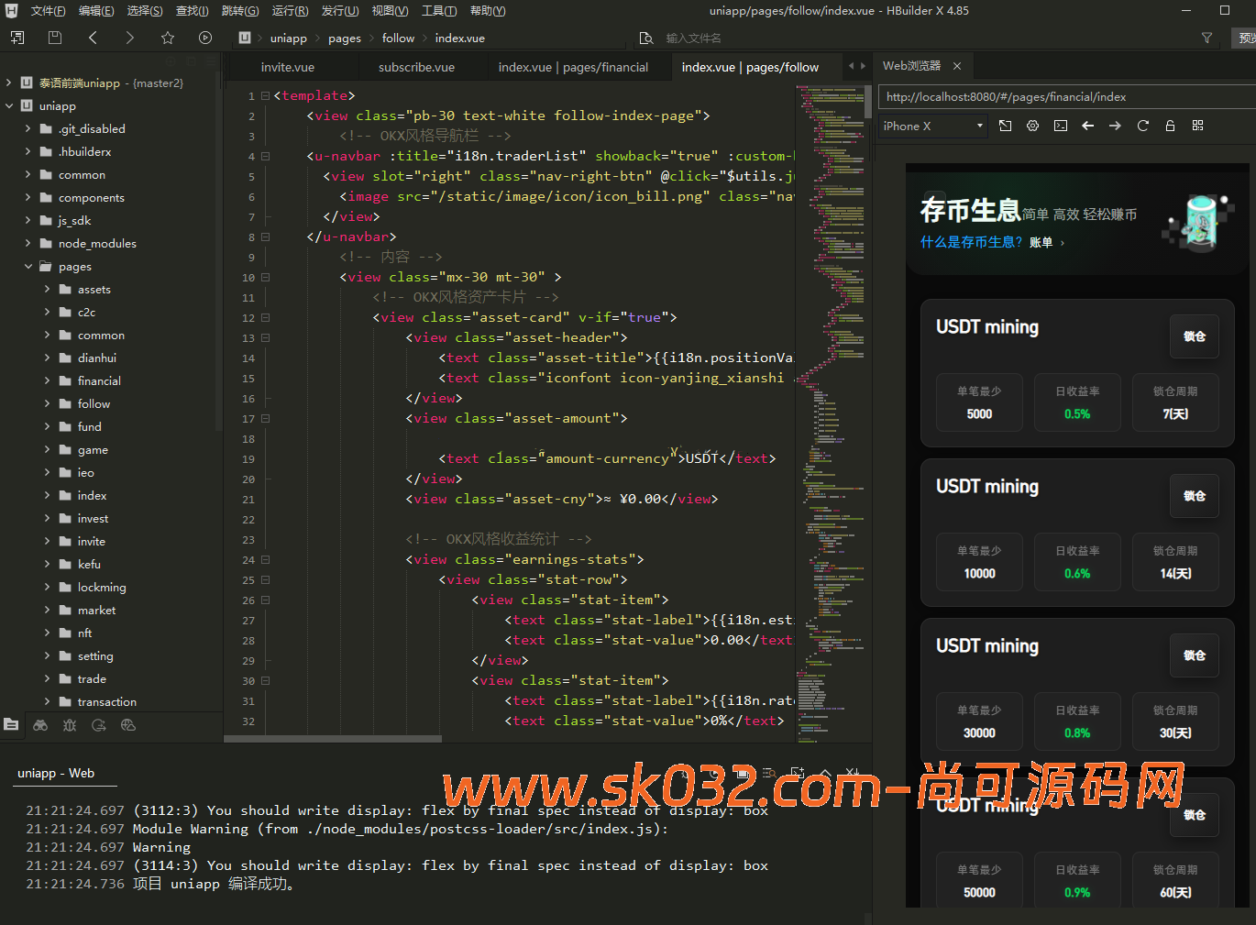The image size is (1256, 925).
Task: Click the terminal console icon in the browser toolbar
Action: tap(1060, 126)
